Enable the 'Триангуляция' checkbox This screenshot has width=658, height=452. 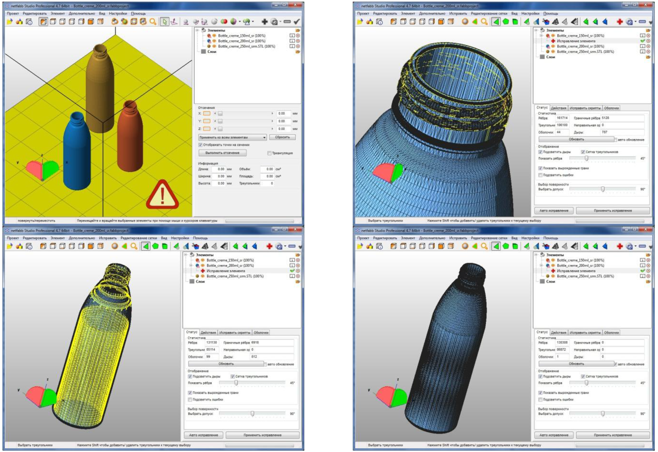pyautogui.click(x=269, y=153)
